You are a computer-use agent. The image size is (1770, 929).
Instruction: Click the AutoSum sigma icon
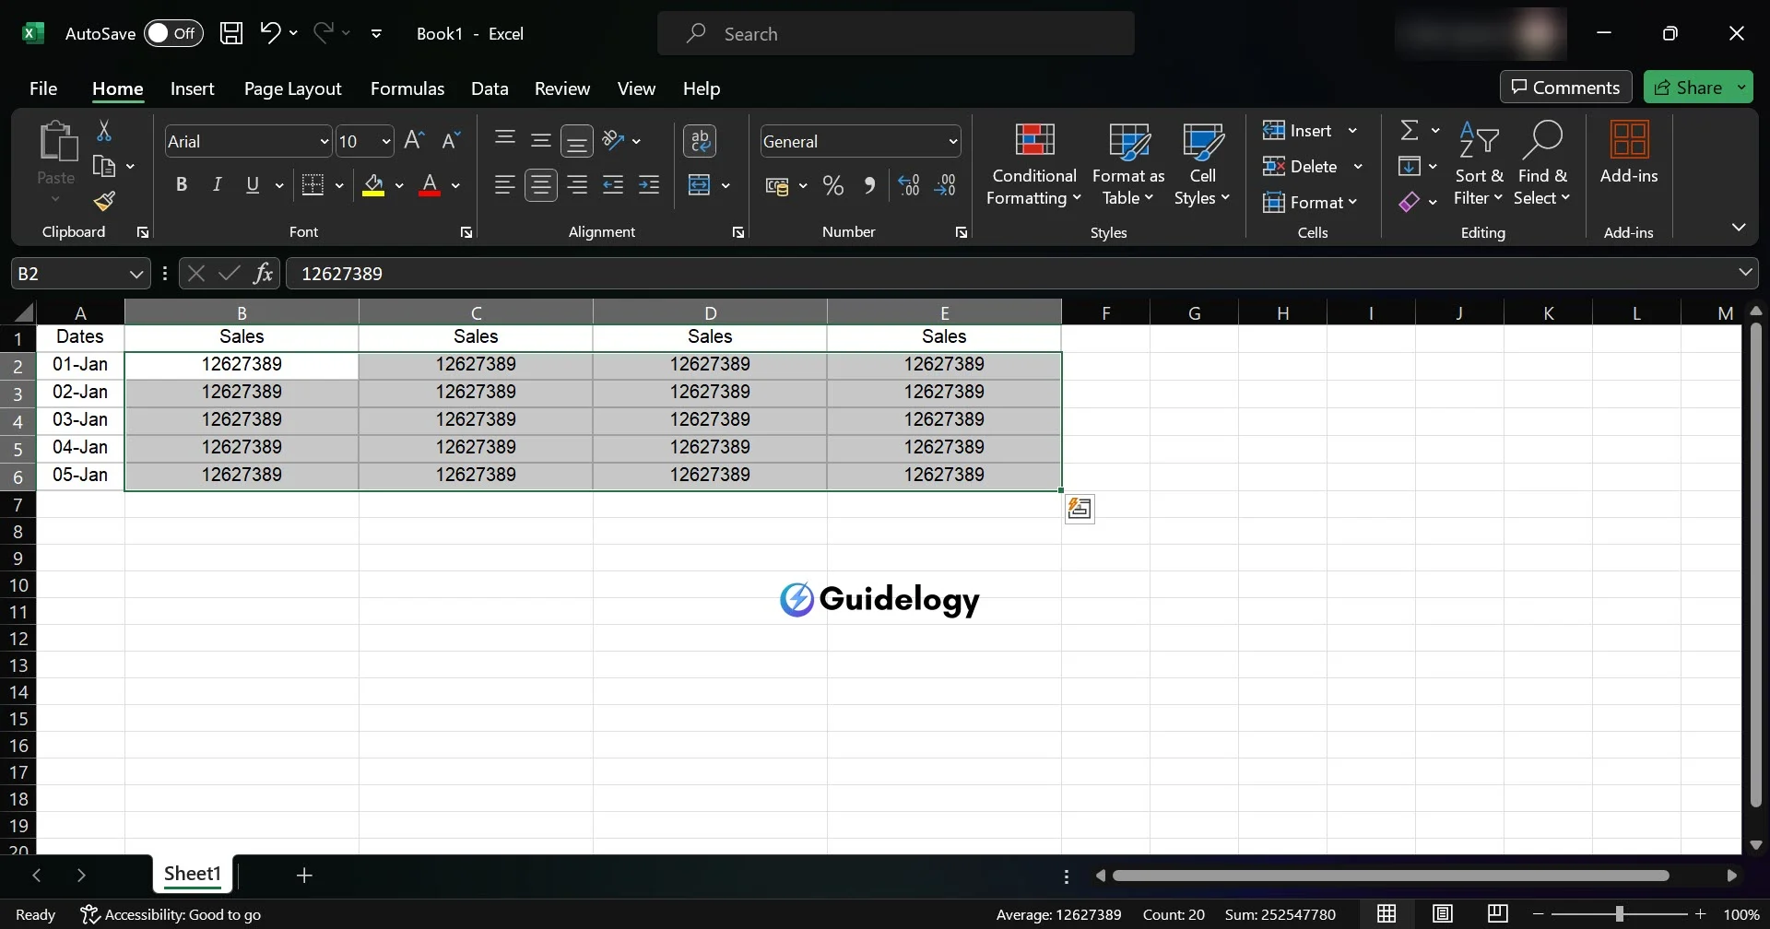1409,130
